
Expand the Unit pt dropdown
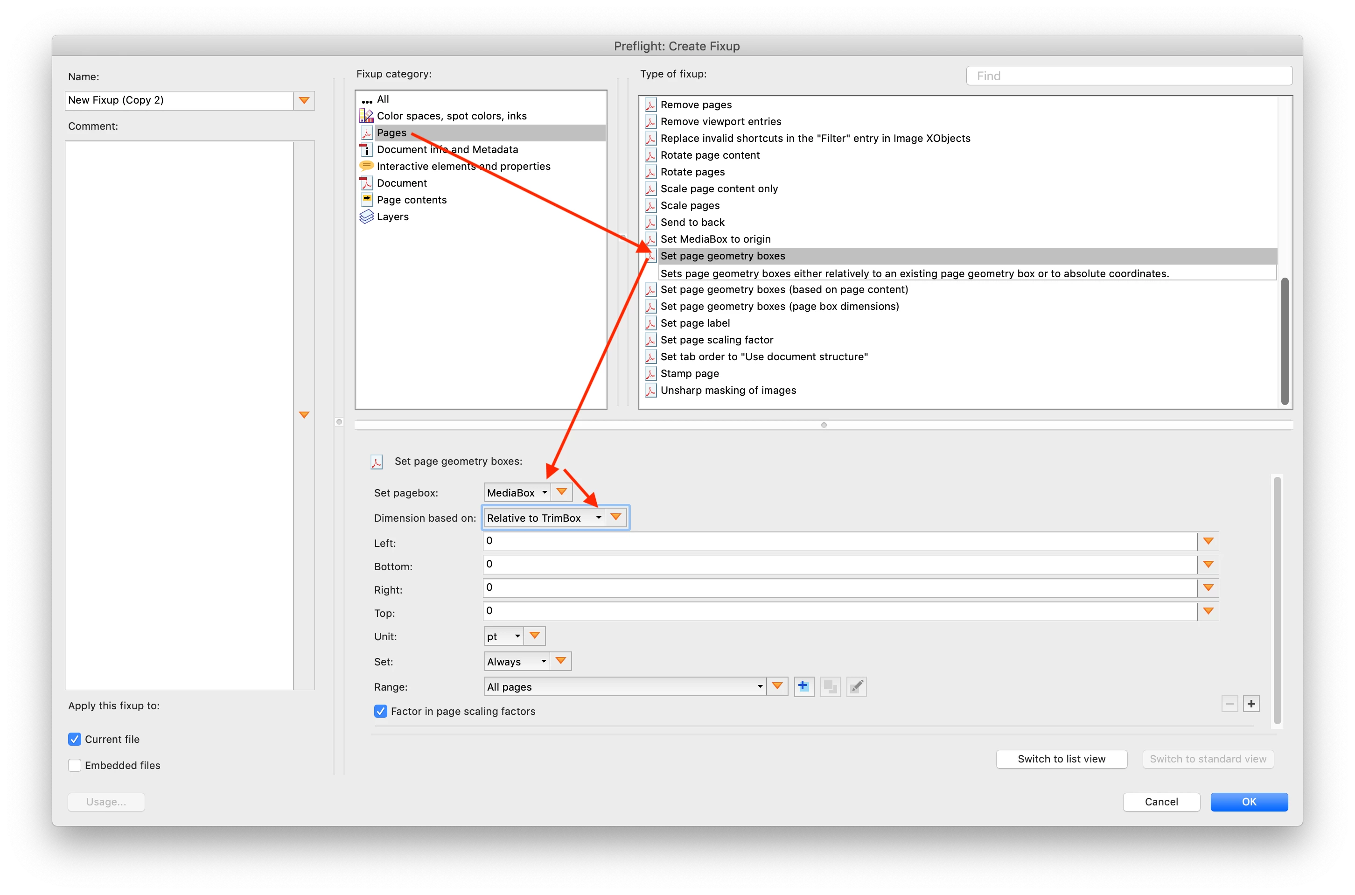[x=503, y=636]
